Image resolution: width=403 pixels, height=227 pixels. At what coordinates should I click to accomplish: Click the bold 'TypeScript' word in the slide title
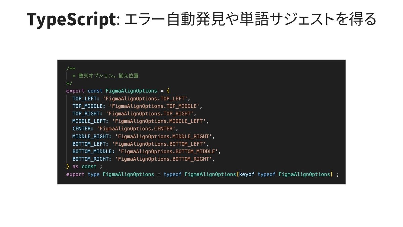(x=71, y=19)
